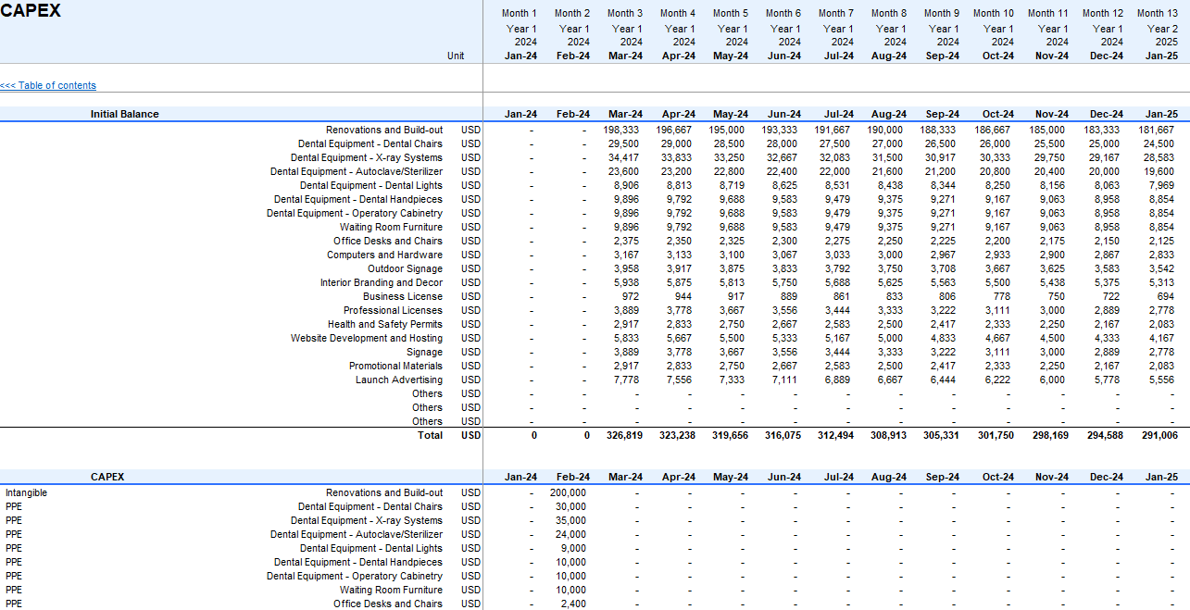
Task: Click the Outdoor Signage row label
Action: (405, 268)
